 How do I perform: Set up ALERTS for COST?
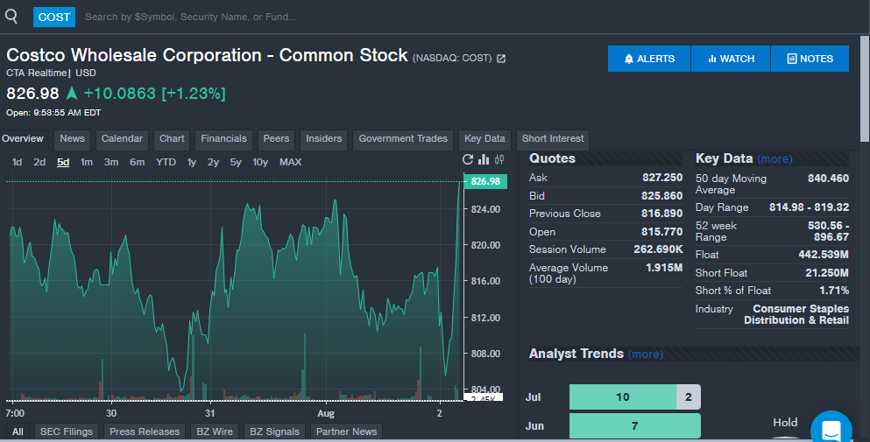point(649,59)
